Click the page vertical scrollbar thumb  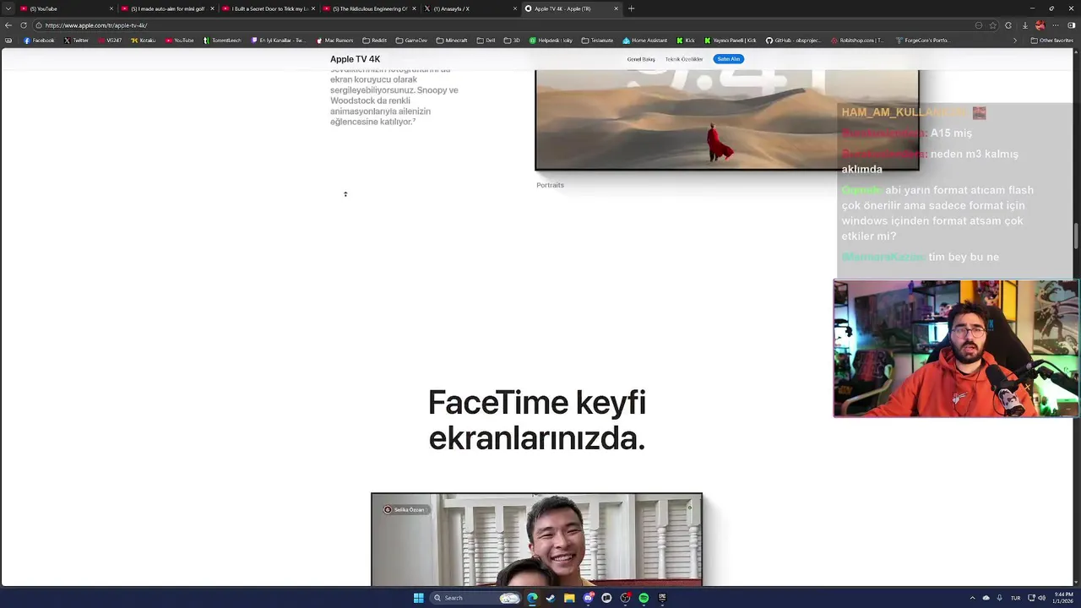tap(1076, 236)
